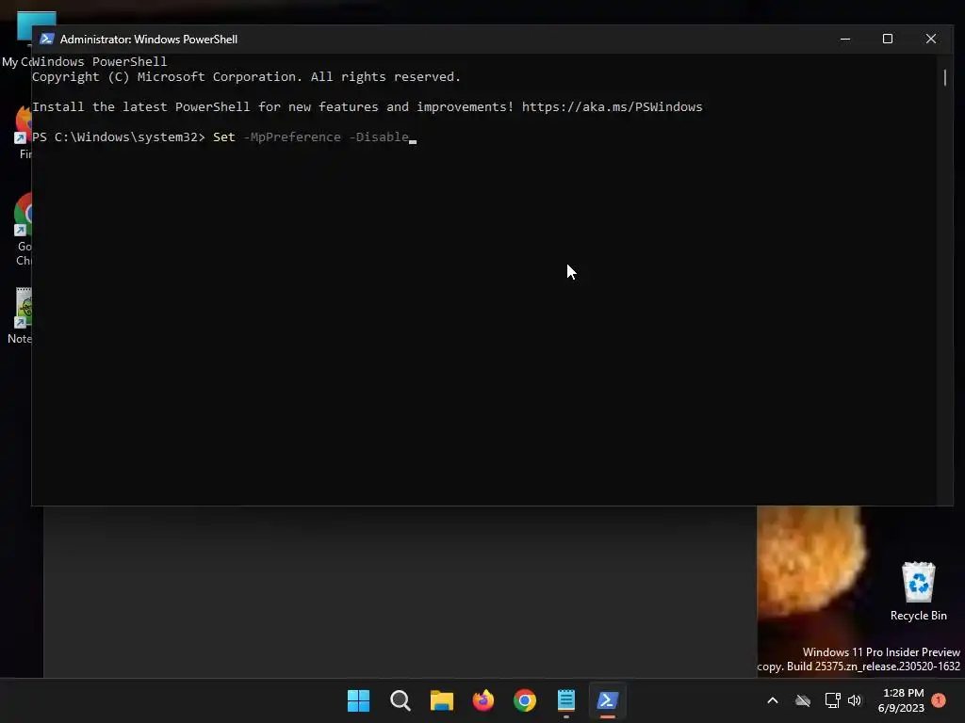This screenshot has height=723, width=965.
Task: Click the Administrator: Windows PowerShell title
Action: coord(149,40)
